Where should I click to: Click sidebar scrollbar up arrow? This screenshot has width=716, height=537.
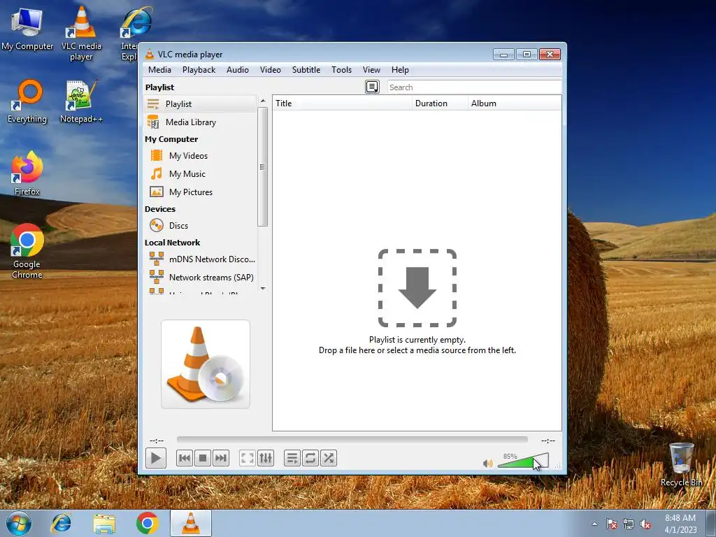tap(263, 101)
